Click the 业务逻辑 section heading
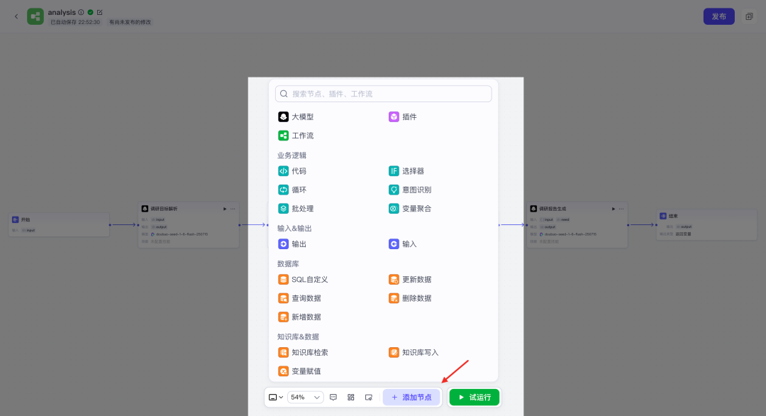 click(x=292, y=155)
